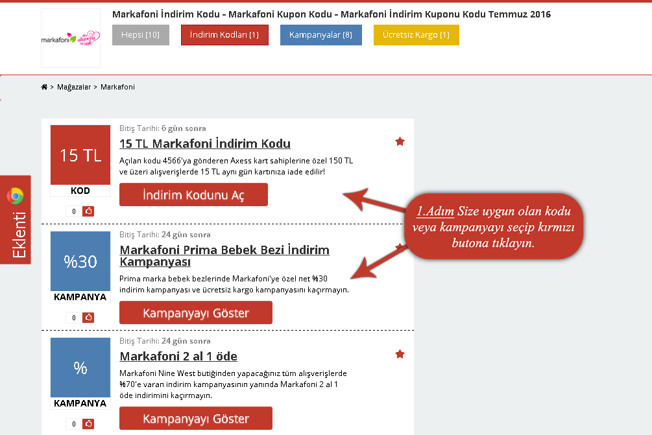Click vote count 0 on Prima campaign

tap(74, 318)
